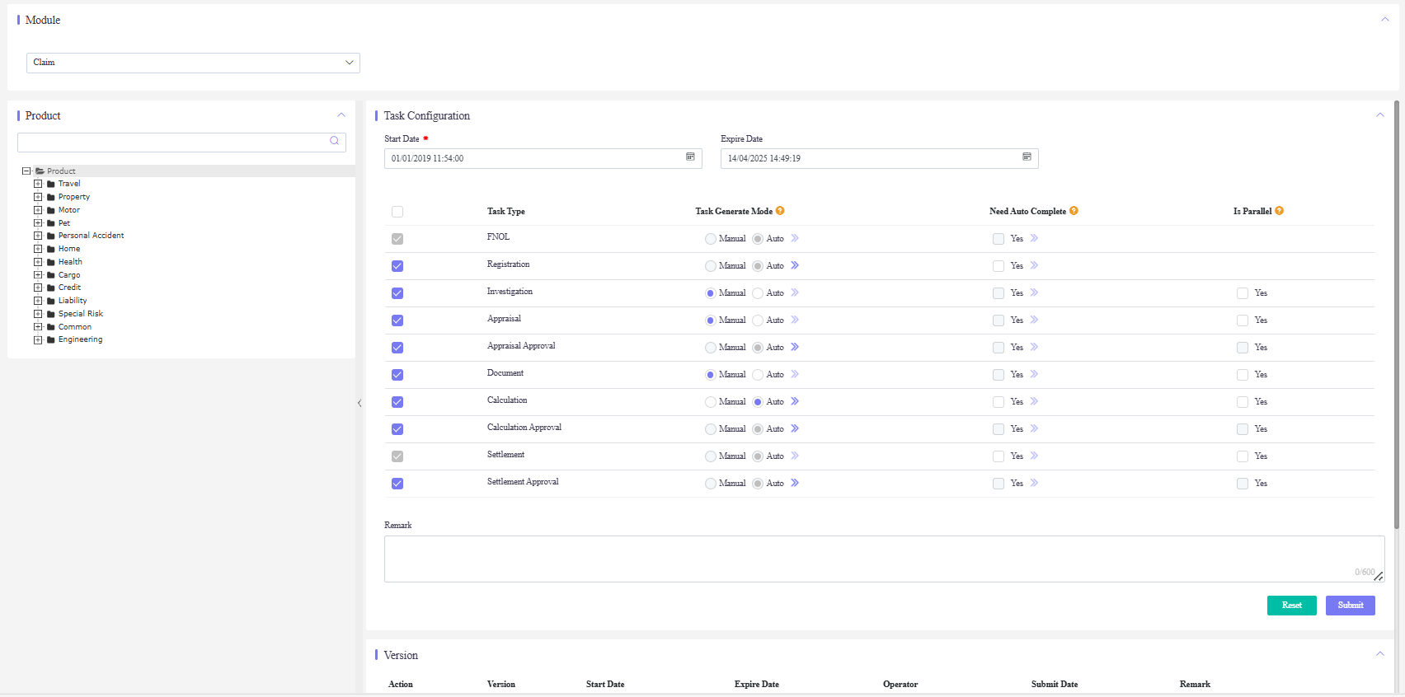Collapse the Product panel chevron
The image size is (1405, 697).
pyautogui.click(x=341, y=115)
